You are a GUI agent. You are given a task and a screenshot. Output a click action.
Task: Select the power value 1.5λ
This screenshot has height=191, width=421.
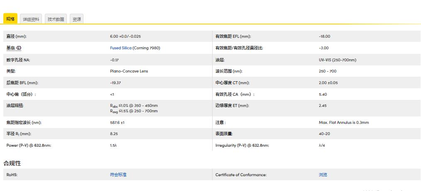coord(113,145)
